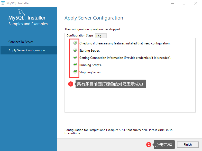
Task: Click 'The configuration operation has stopped.' message
Action: [x=93, y=29]
